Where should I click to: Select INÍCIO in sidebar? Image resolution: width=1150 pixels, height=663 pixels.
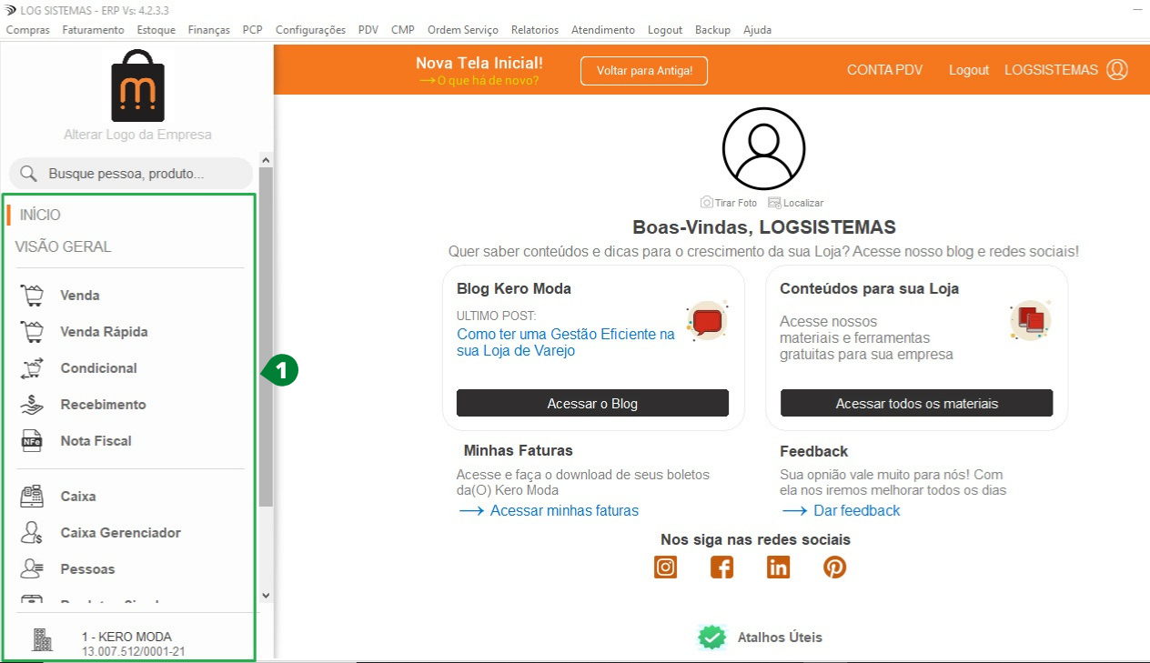[x=40, y=216]
